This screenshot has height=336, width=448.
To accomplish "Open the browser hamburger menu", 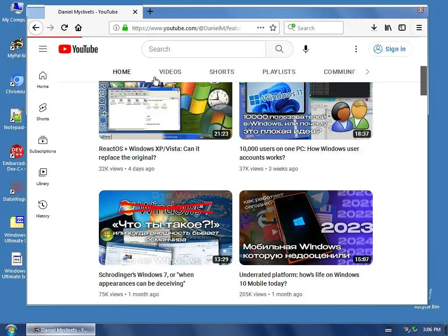I will point(419,28).
